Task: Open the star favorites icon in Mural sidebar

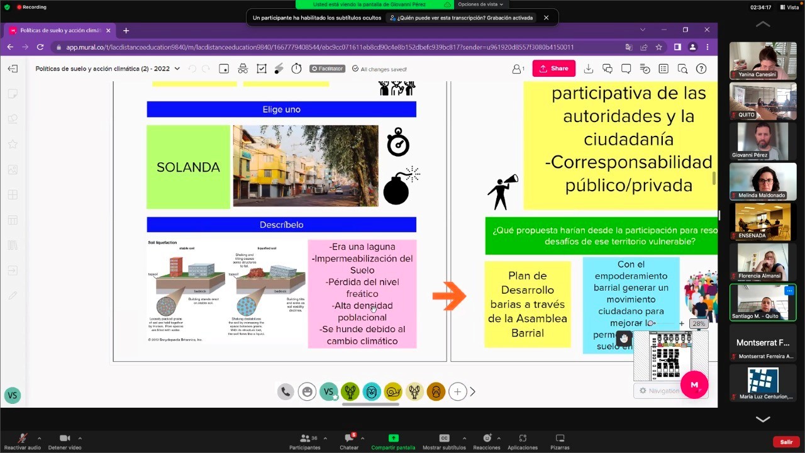Action: 13,144
